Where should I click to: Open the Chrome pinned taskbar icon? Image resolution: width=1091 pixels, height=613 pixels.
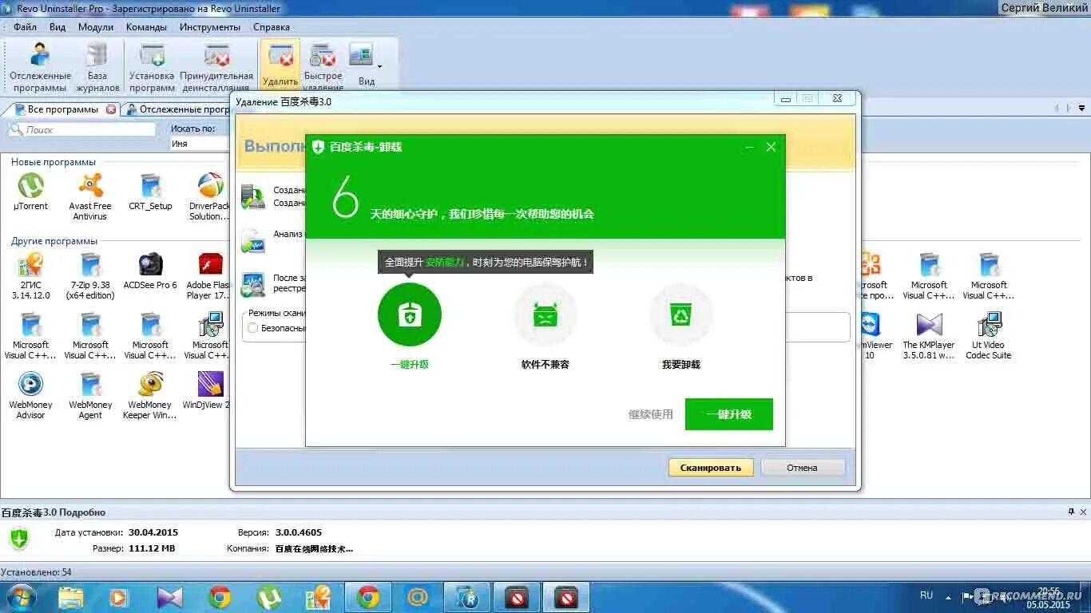pos(220,597)
